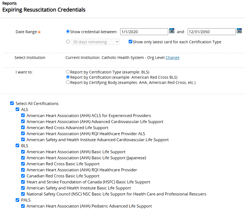Click the start date field showing 1/1/2020

[144, 32]
